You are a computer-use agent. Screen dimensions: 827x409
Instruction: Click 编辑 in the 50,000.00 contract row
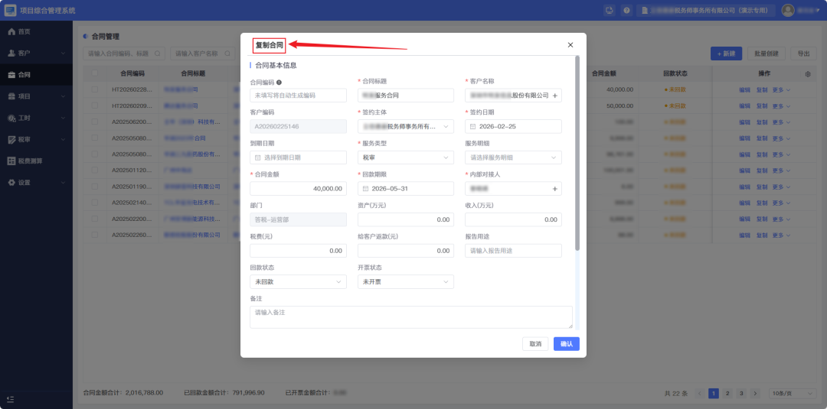coord(744,105)
